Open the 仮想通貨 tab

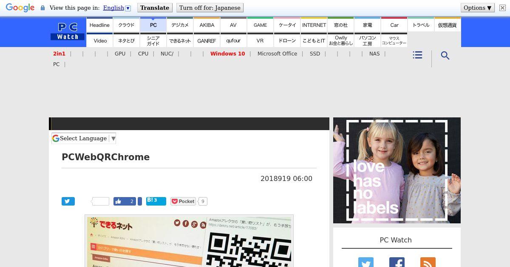click(448, 25)
